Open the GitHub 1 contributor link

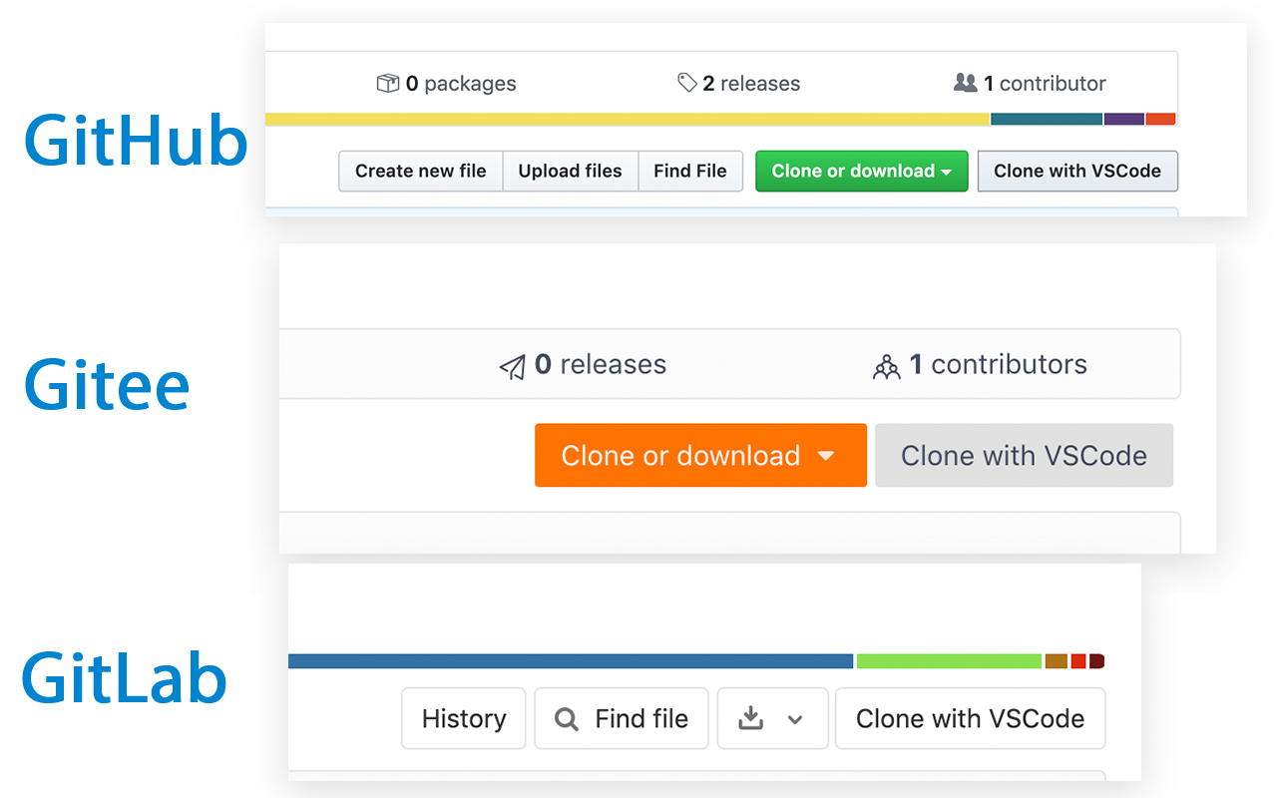tap(1030, 84)
